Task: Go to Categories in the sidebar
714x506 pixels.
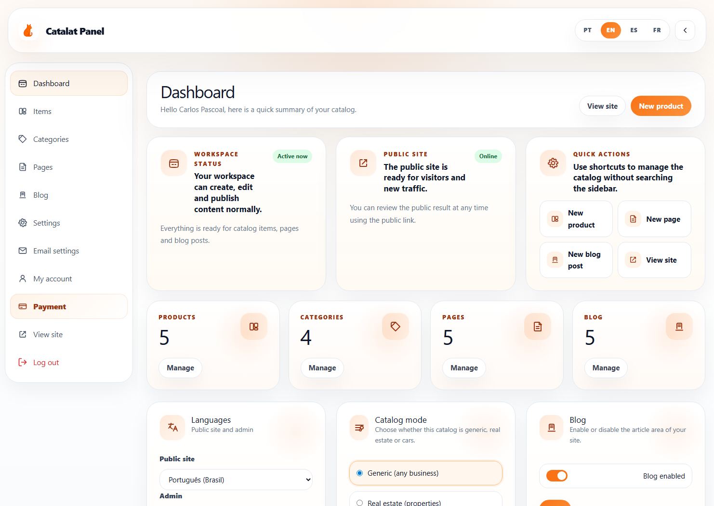Action: [x=69, y=139]
